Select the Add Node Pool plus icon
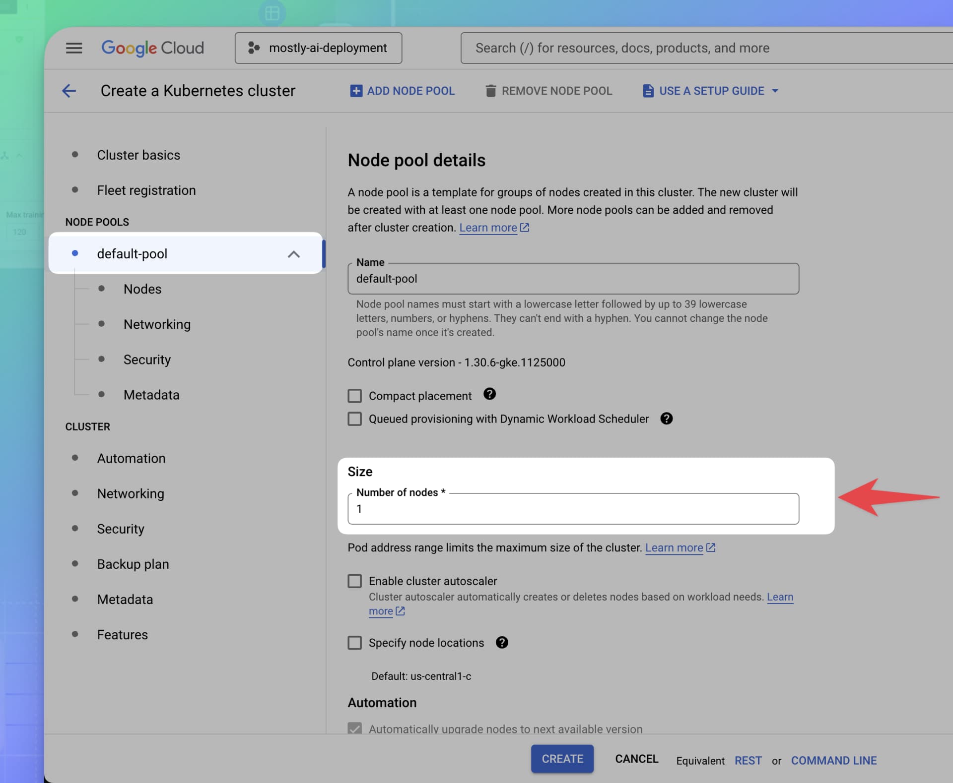The image size is (953, 783). pos(356,91)
